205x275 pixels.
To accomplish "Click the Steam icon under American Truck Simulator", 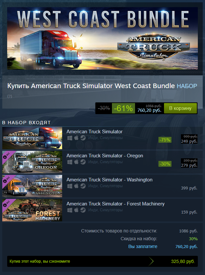I will click(83, 138).
